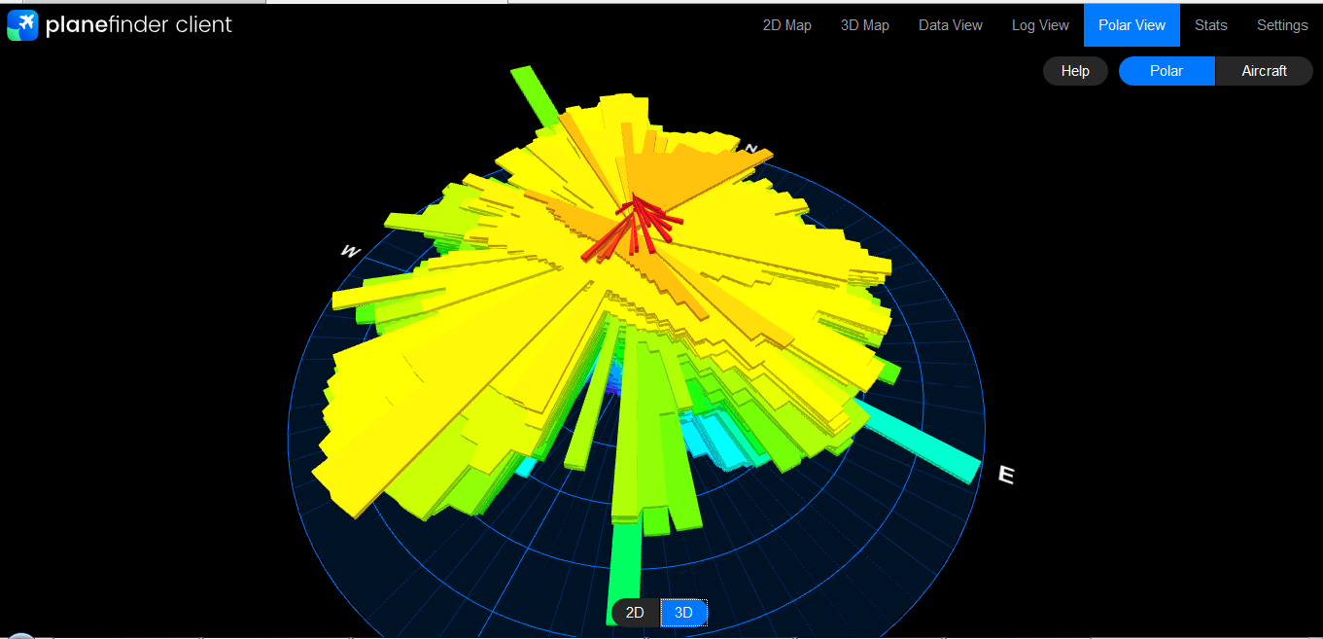Switch to Data View tab

point(950,25)
